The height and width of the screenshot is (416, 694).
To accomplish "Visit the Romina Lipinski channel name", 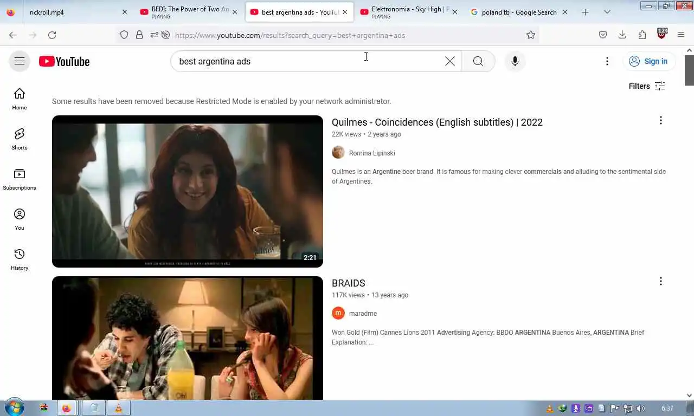I will (372, 153).
